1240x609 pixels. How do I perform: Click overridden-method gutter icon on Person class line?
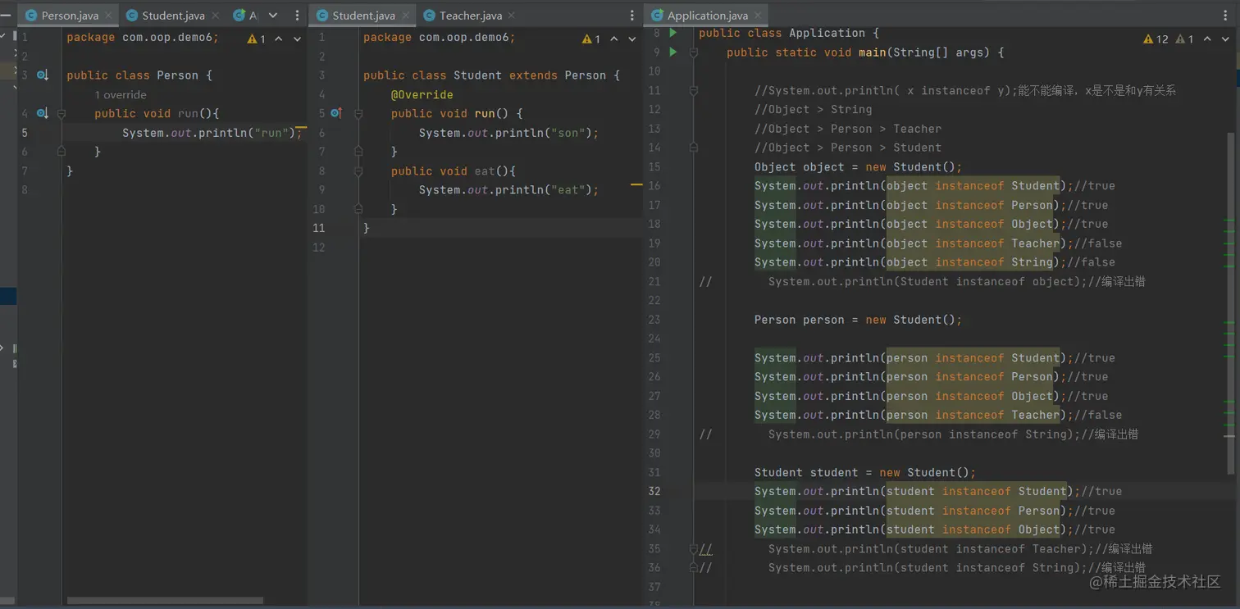point(43,75)
